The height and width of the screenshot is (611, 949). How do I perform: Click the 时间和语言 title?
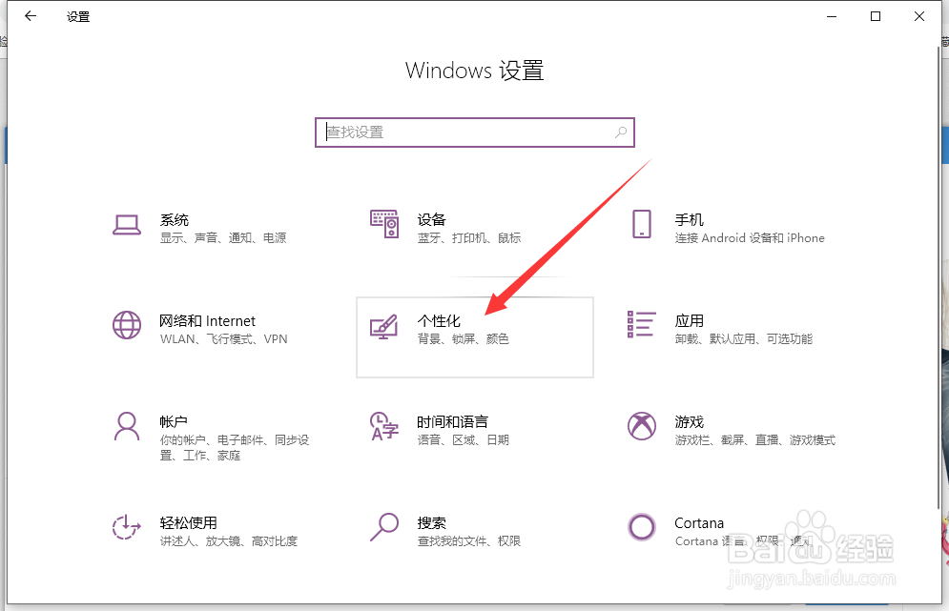click(453, 421)
